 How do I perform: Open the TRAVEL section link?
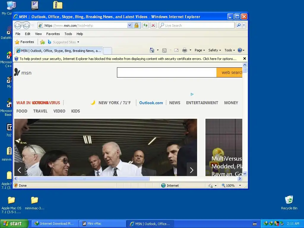40,111
